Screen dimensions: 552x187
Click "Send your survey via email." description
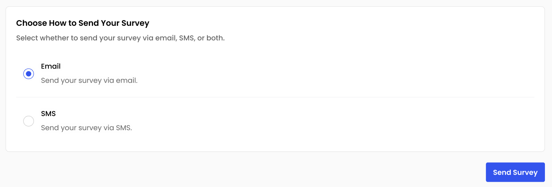pyautogui.click(x=89, y=80)
